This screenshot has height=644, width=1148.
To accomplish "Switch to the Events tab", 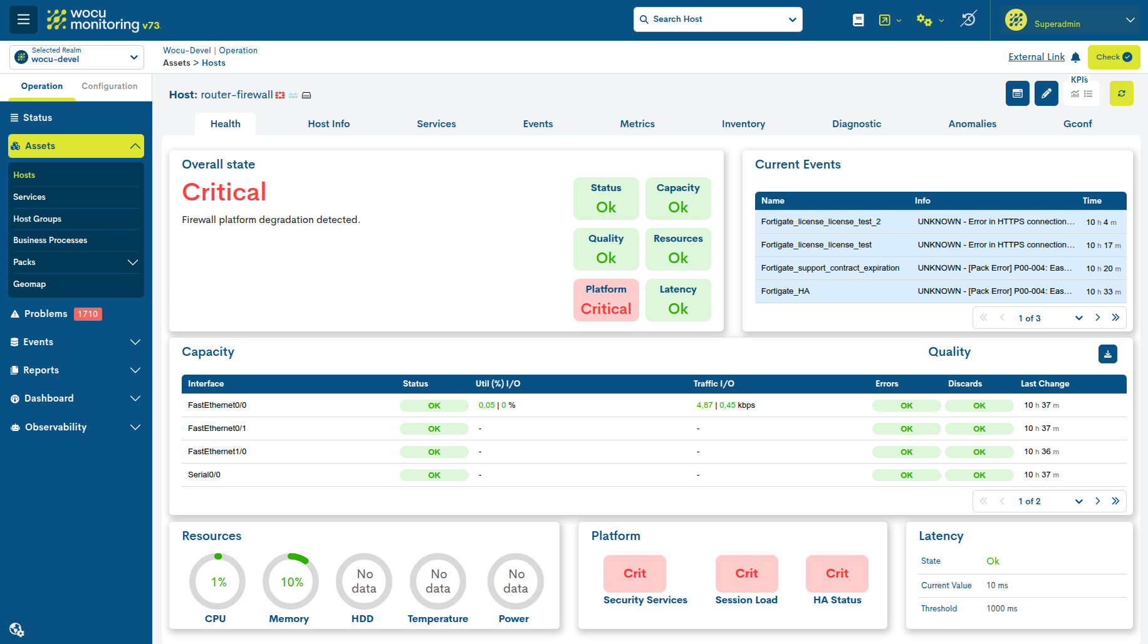I will tap(538, 124).
